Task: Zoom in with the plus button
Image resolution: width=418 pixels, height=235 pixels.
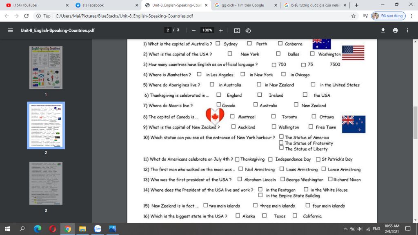Action: pos(221,30)
